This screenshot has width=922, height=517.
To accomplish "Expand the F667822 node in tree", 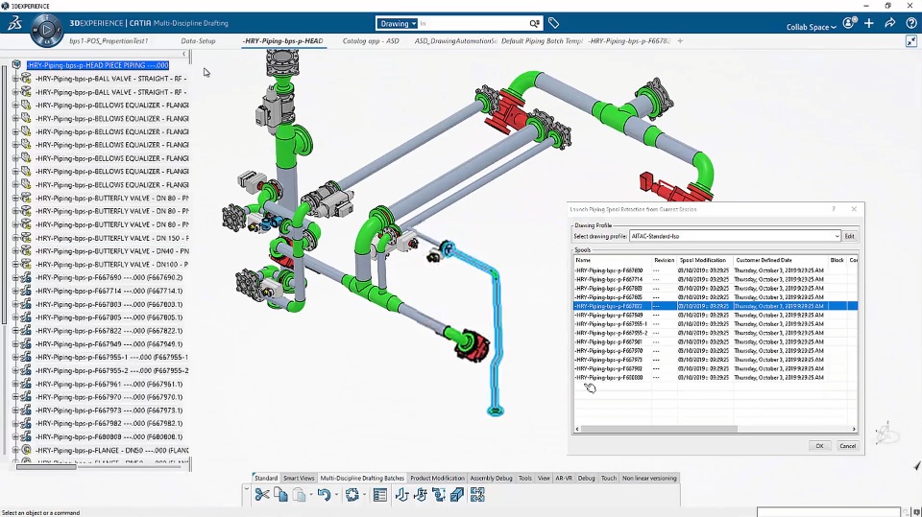I will pyautogui.click(x=15, y=331).
